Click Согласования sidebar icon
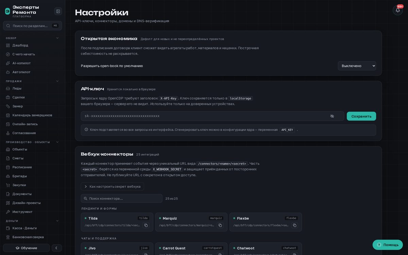 coord(8,133)
